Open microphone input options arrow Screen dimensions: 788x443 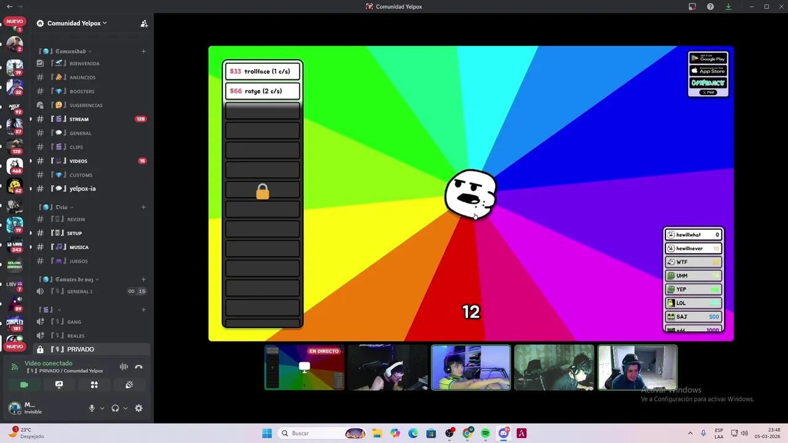pos(102,408)
